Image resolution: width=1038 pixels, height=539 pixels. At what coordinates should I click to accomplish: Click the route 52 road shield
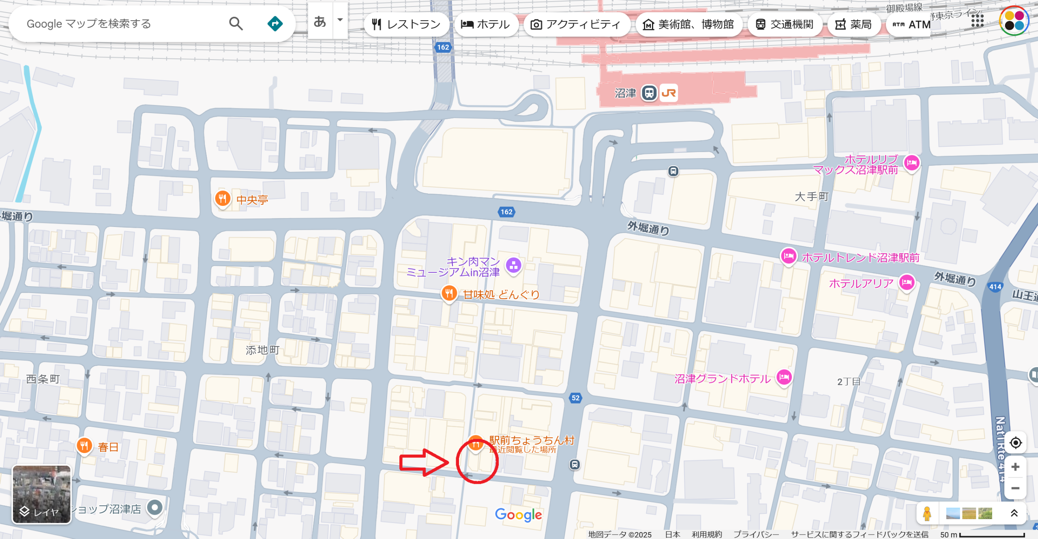tap(575, 398)
